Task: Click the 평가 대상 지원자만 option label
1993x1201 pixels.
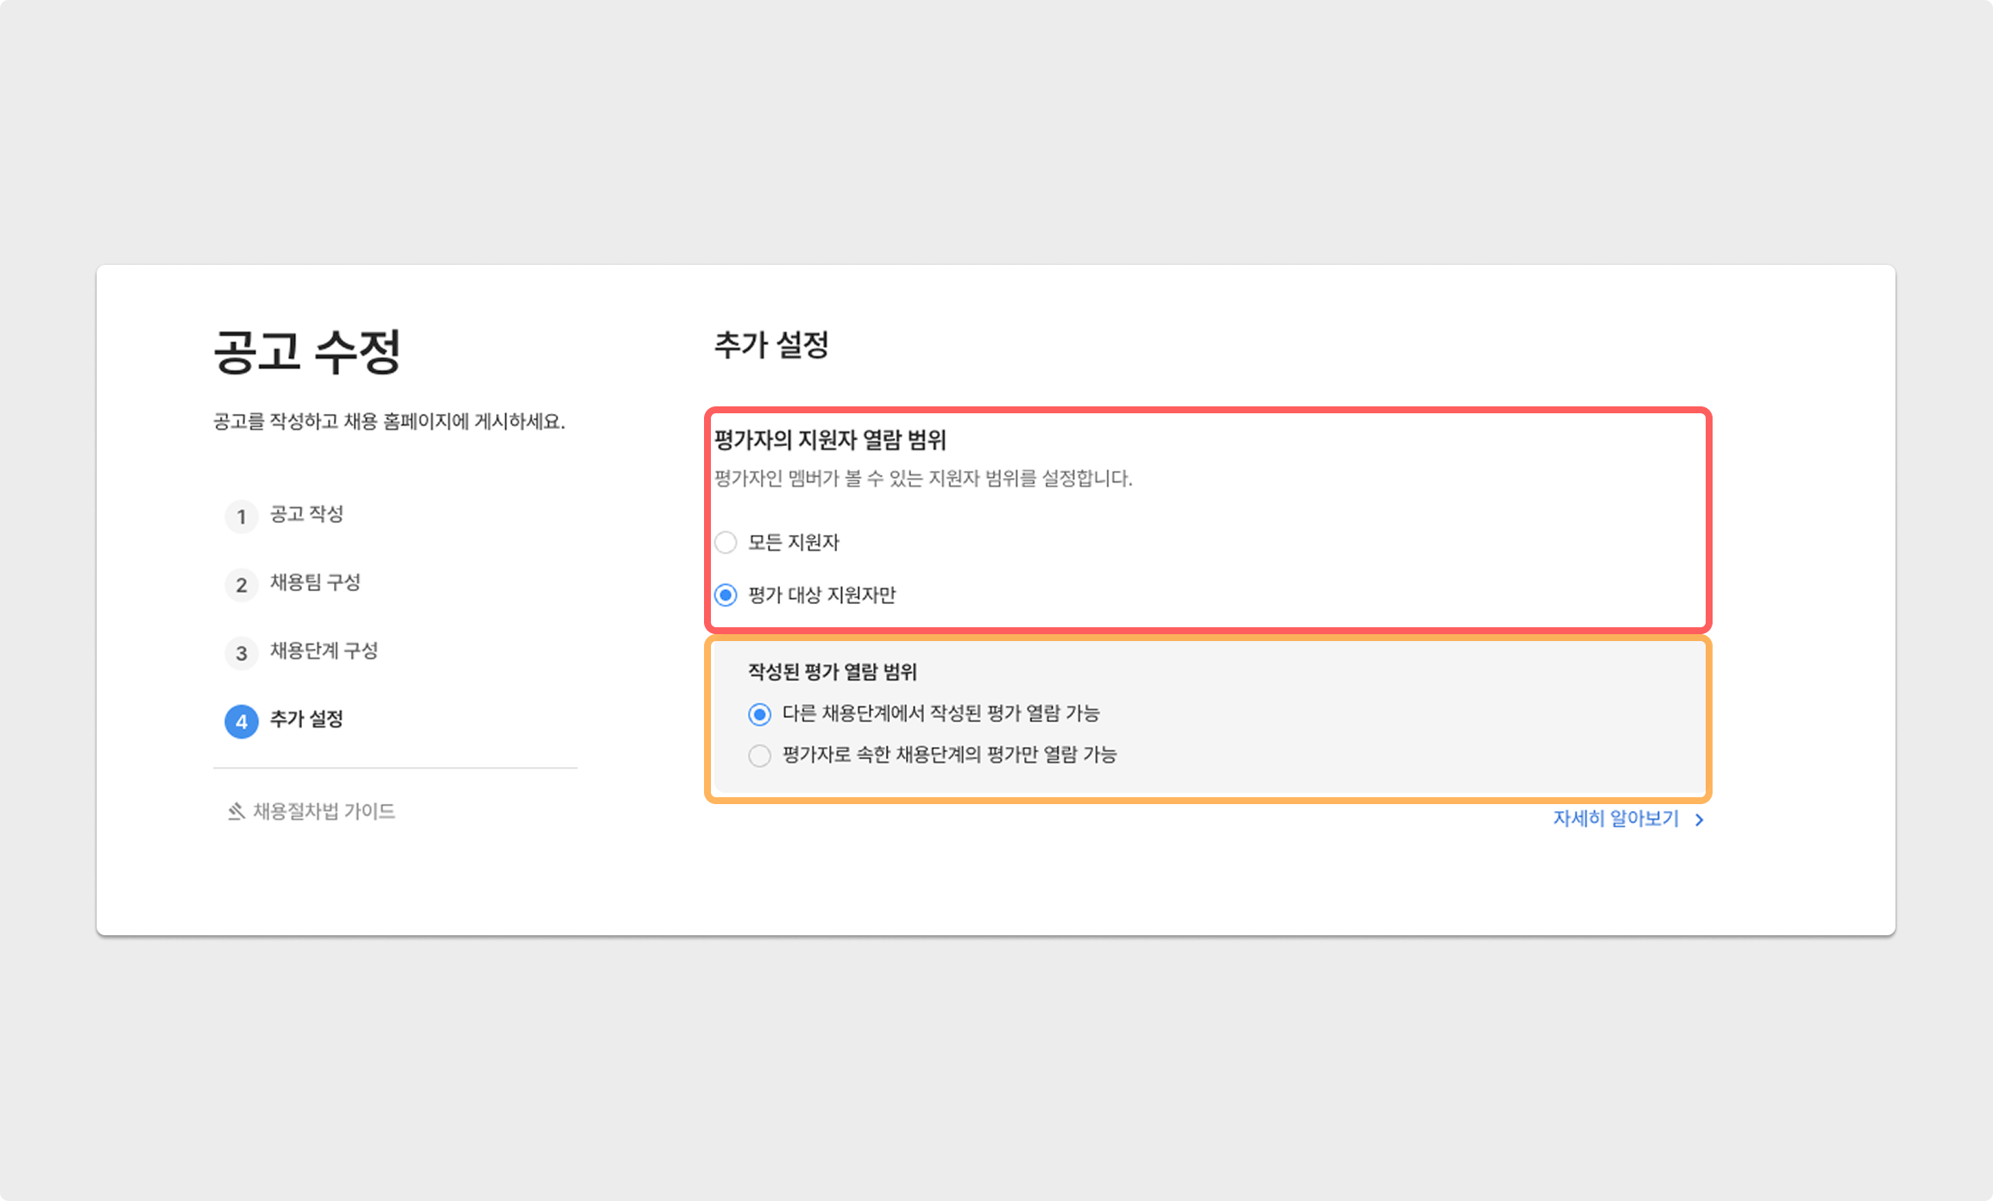Action: click(821, 595)
